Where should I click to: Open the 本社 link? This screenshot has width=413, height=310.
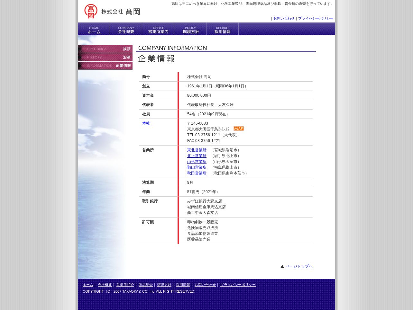(146, 123)
